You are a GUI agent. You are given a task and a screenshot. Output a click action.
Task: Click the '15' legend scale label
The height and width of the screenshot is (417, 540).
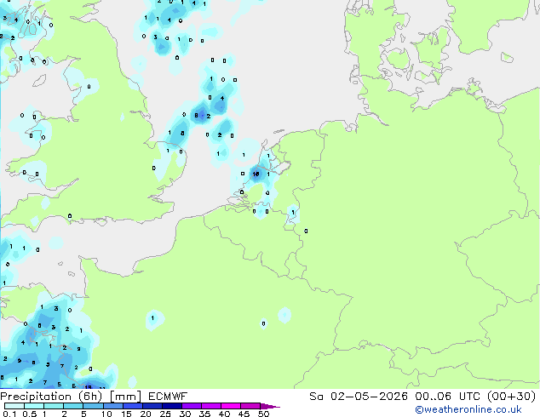[x=126, y=414]
